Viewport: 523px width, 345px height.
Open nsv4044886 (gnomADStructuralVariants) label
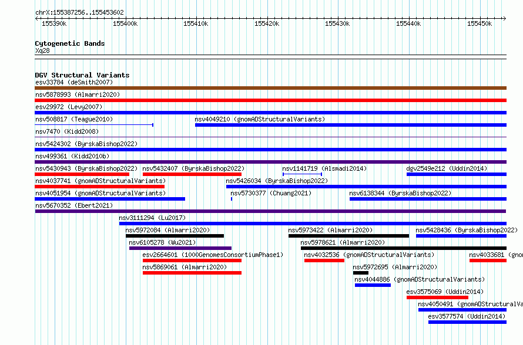click(x=420, y=279)
